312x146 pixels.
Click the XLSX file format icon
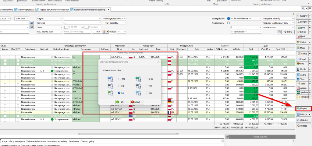(x=138, y=79)
